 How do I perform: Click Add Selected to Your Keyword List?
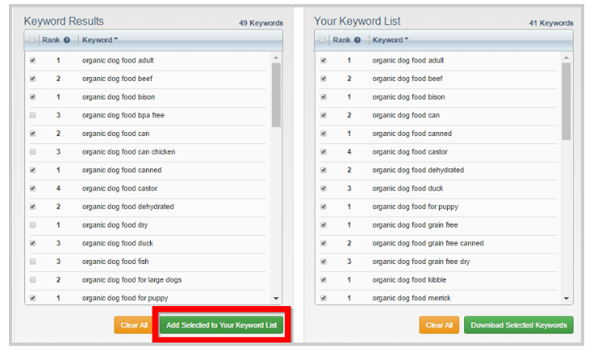[222, 325]
